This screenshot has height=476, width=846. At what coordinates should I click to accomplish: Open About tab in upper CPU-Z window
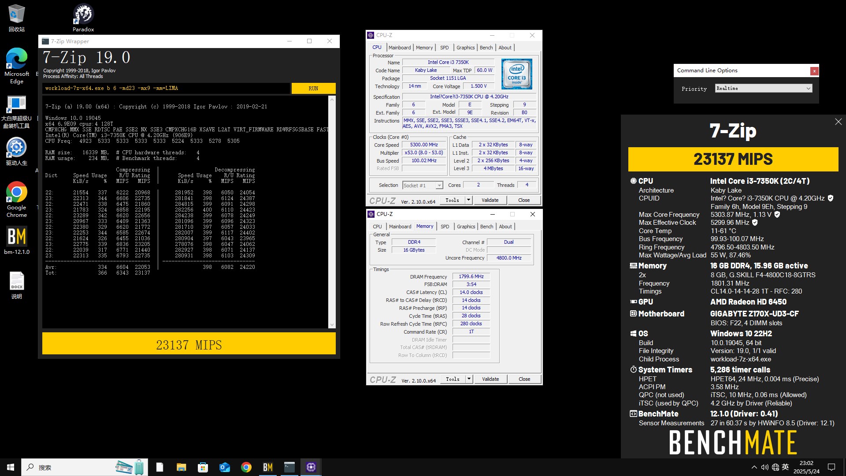(x=505, y=48)
